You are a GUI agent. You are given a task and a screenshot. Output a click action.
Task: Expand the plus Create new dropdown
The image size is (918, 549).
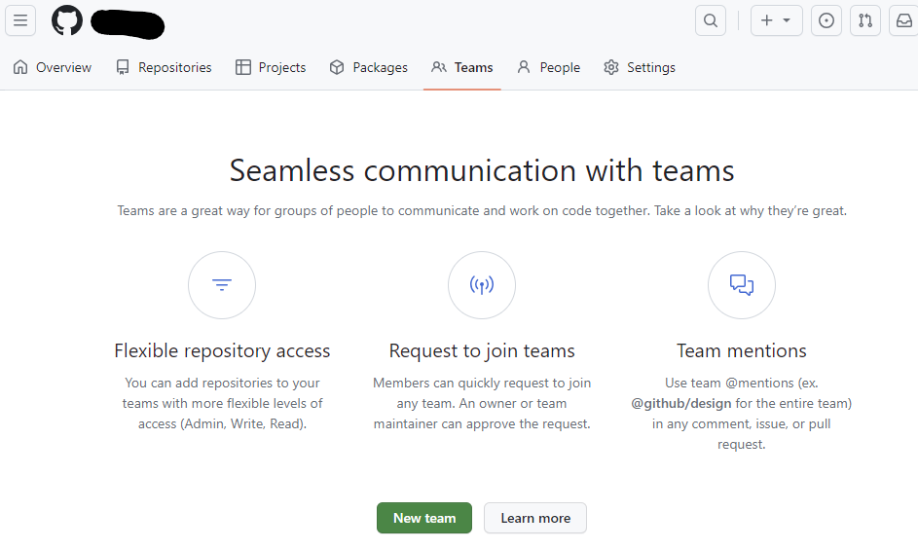776,20
